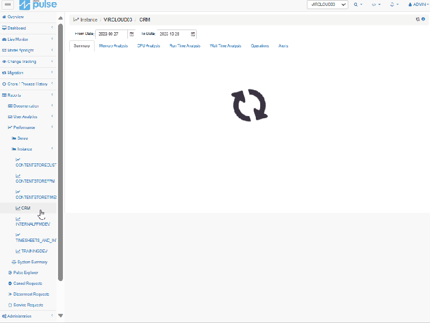Click Instance folder in the sidebar
Viewport: 430px width, 323px height.
[24, 149]
